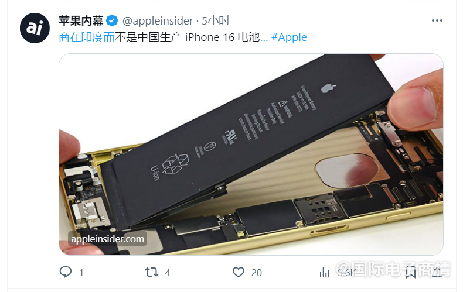The height and width of the screenshot is (292, 463).
Task: Open the @appleinsider handle
Action: [x=158, y=21]
